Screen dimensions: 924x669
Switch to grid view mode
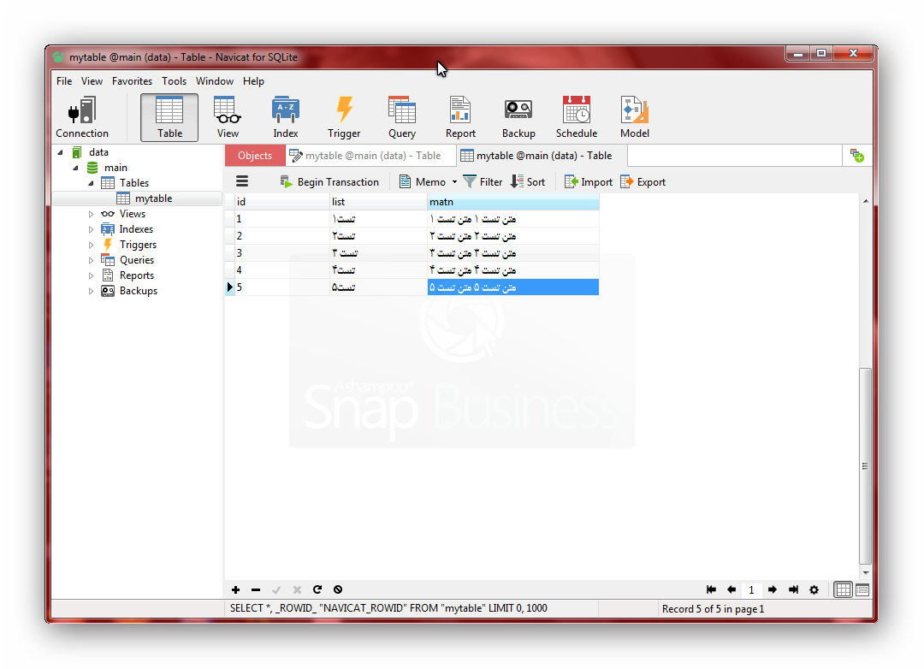844,589
